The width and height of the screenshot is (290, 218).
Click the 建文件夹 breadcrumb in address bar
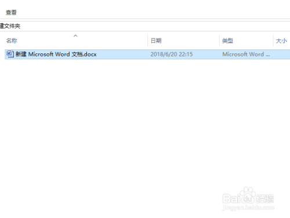click(x=10, y=26)
